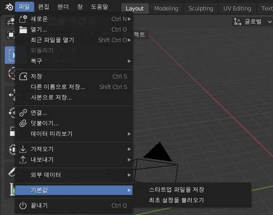Expand the 내보내기 submenu arrow
Viewport: 273px width, 215px height.
(x=129, y=160)
